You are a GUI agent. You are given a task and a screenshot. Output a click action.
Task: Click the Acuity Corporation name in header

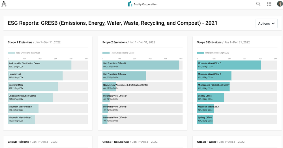tap(145, 4)
